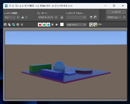Click the white color swatch
This screenshot has height=104, width=130.
(62, 24)
